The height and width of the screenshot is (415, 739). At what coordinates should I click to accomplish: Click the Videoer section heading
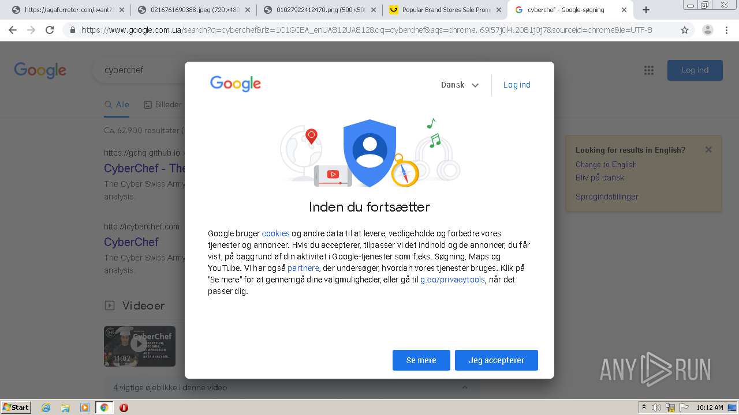pos(143,305)
